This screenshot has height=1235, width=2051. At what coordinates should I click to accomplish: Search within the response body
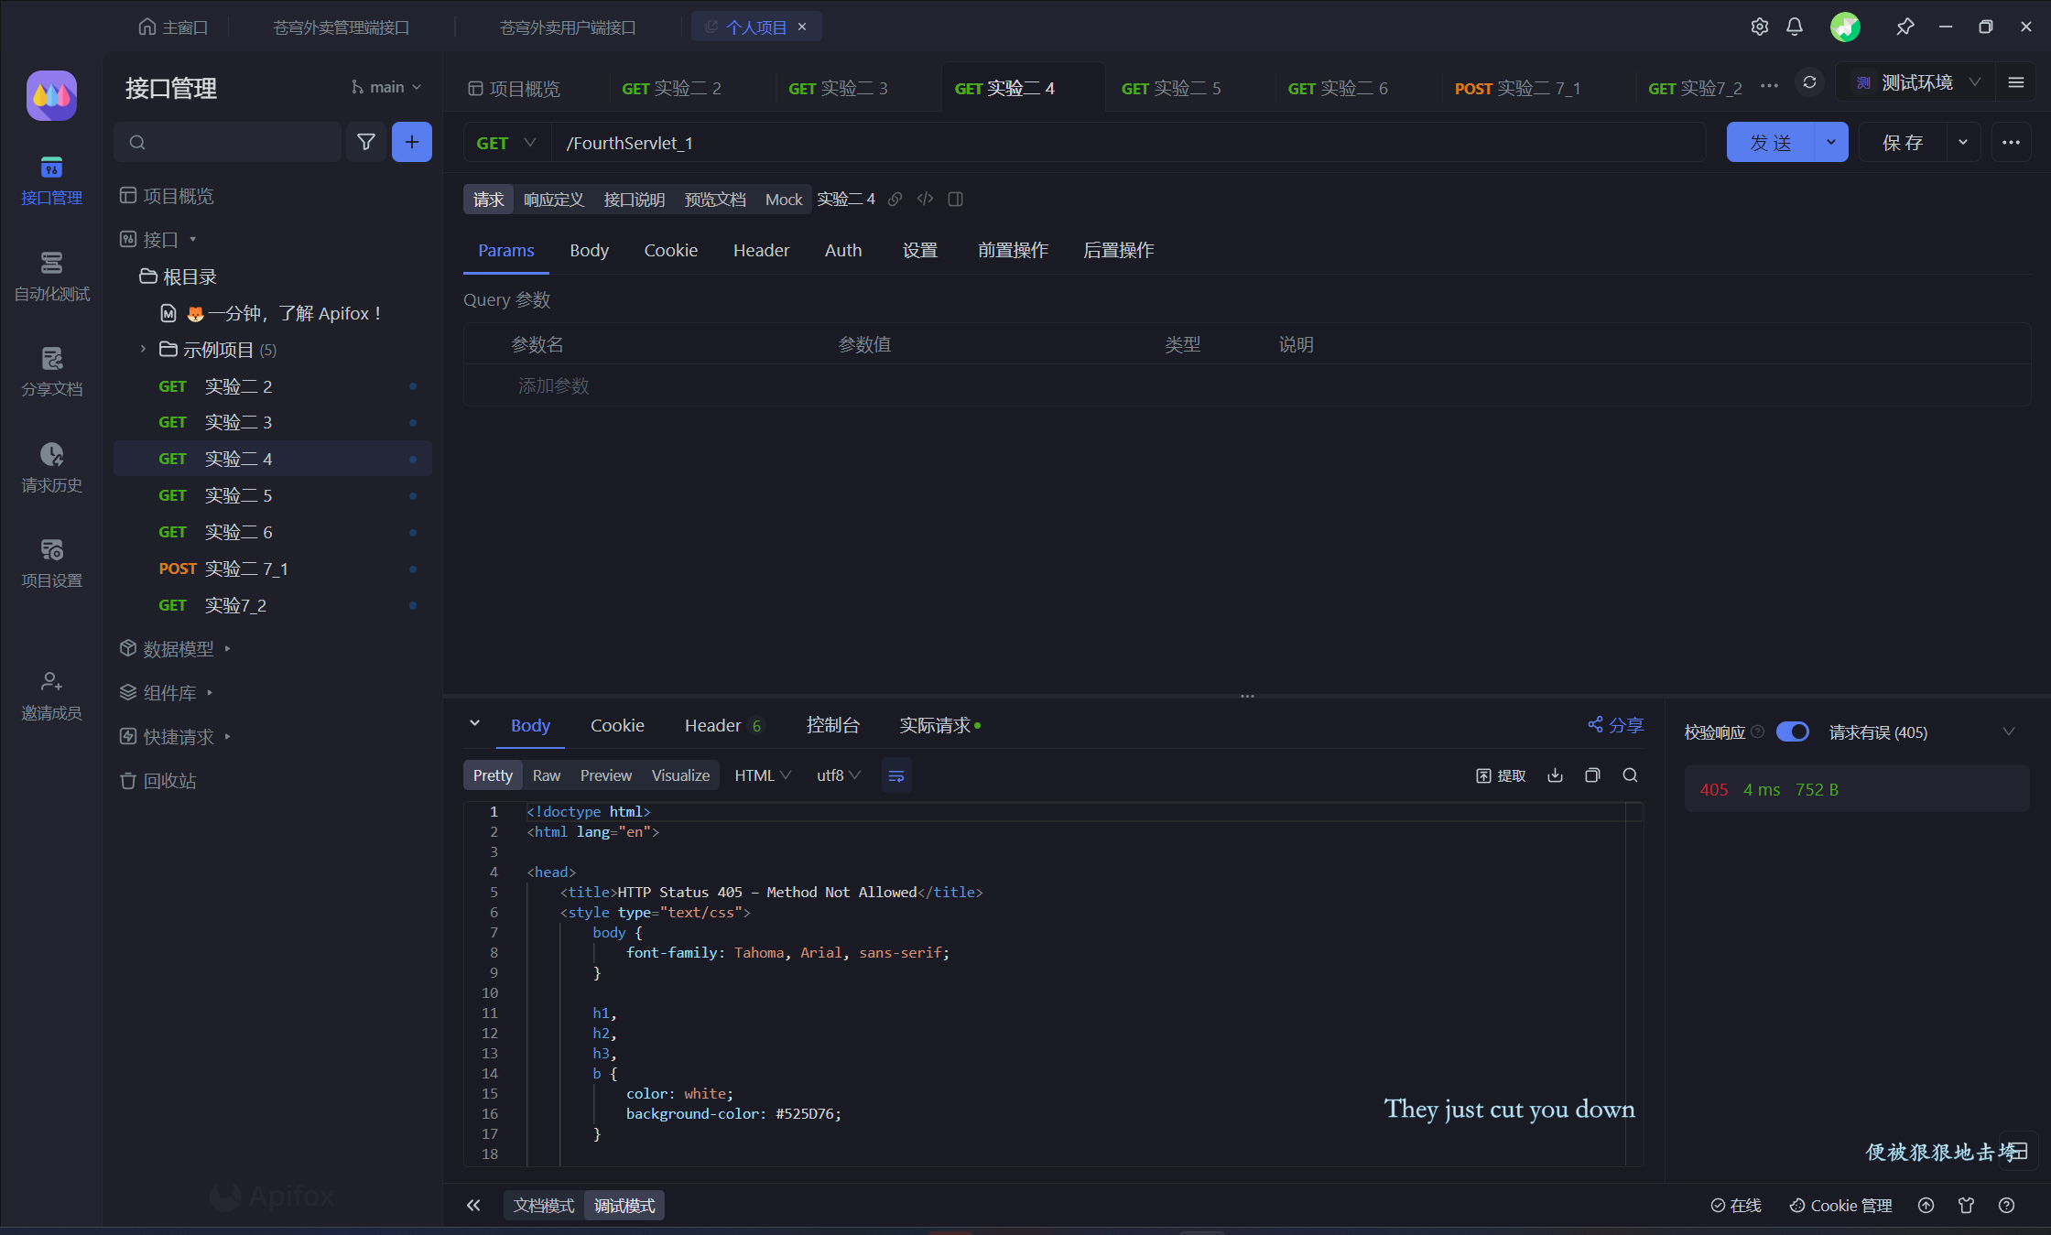1630,775
